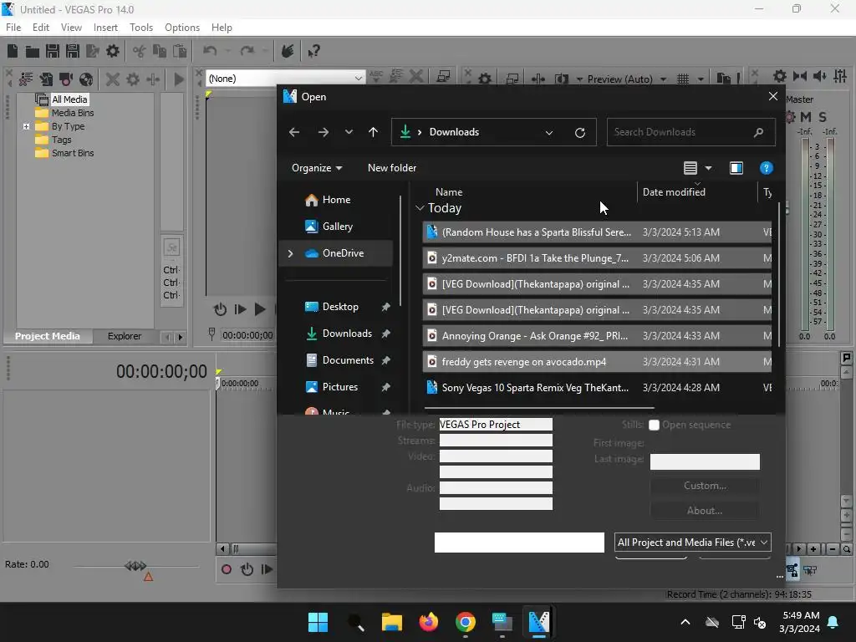Click the Refresh icon in Open dialog
The image size is (856, 642).
point(580,132)
